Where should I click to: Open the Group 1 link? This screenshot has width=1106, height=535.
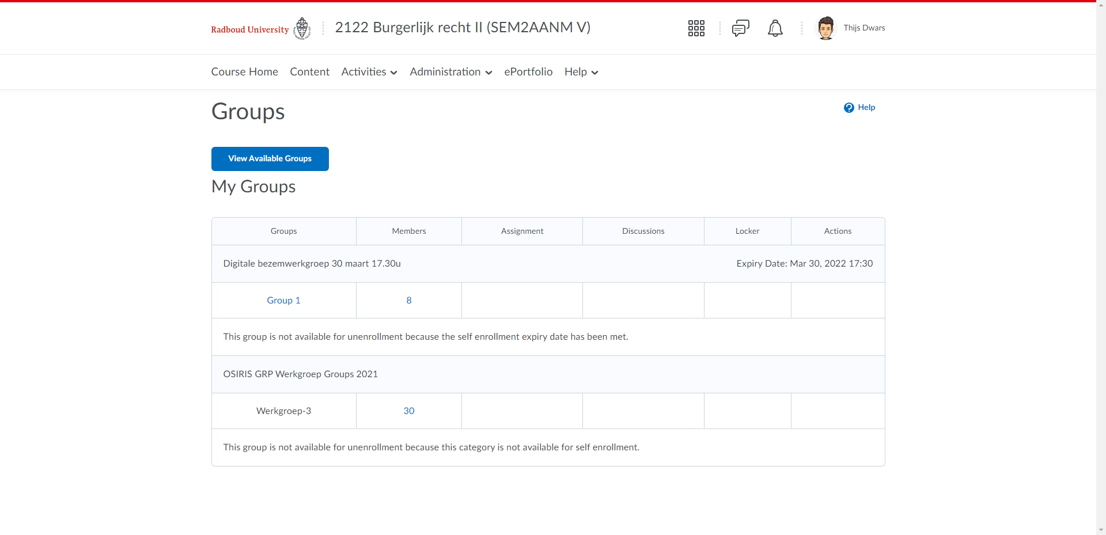pyautogui.click(x=283, y=301)
